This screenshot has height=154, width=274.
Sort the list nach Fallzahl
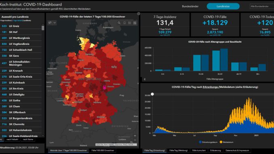(12, 139)
